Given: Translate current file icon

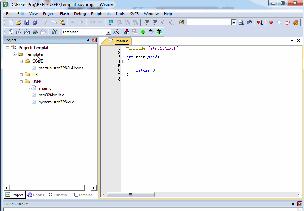Looking at the screenshot, I should [11, 32].
